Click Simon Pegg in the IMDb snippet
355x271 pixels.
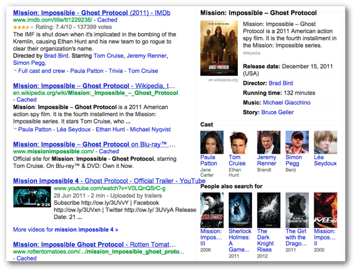point(29,63)
